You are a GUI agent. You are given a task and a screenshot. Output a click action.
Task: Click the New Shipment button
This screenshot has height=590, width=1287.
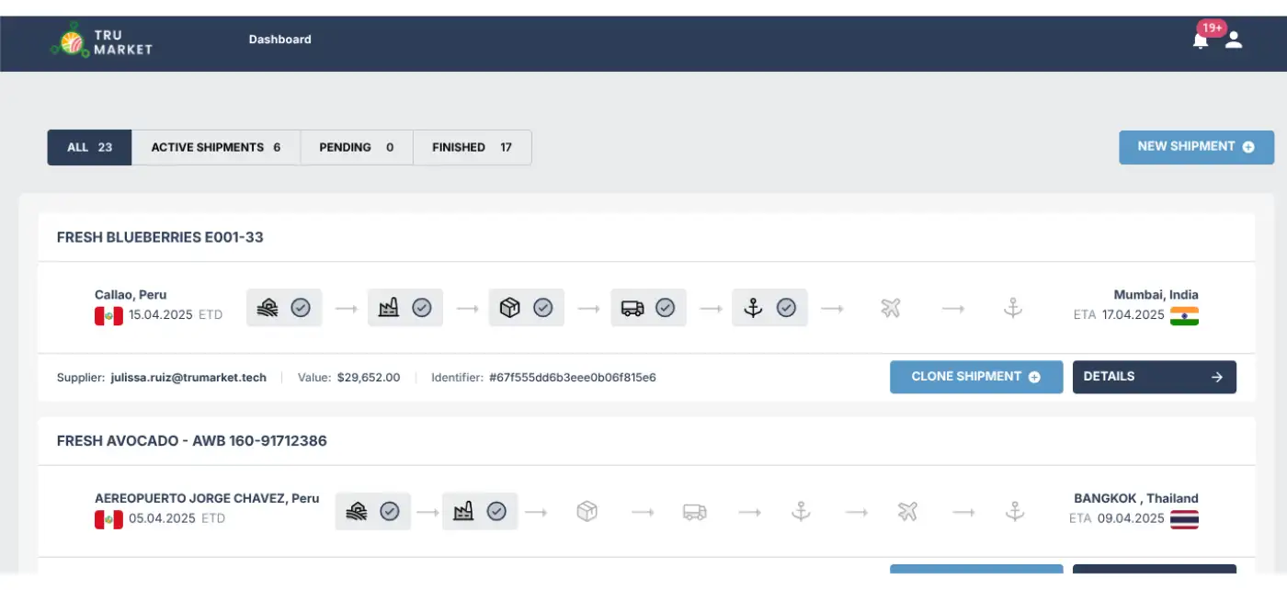click(1196, 147)
